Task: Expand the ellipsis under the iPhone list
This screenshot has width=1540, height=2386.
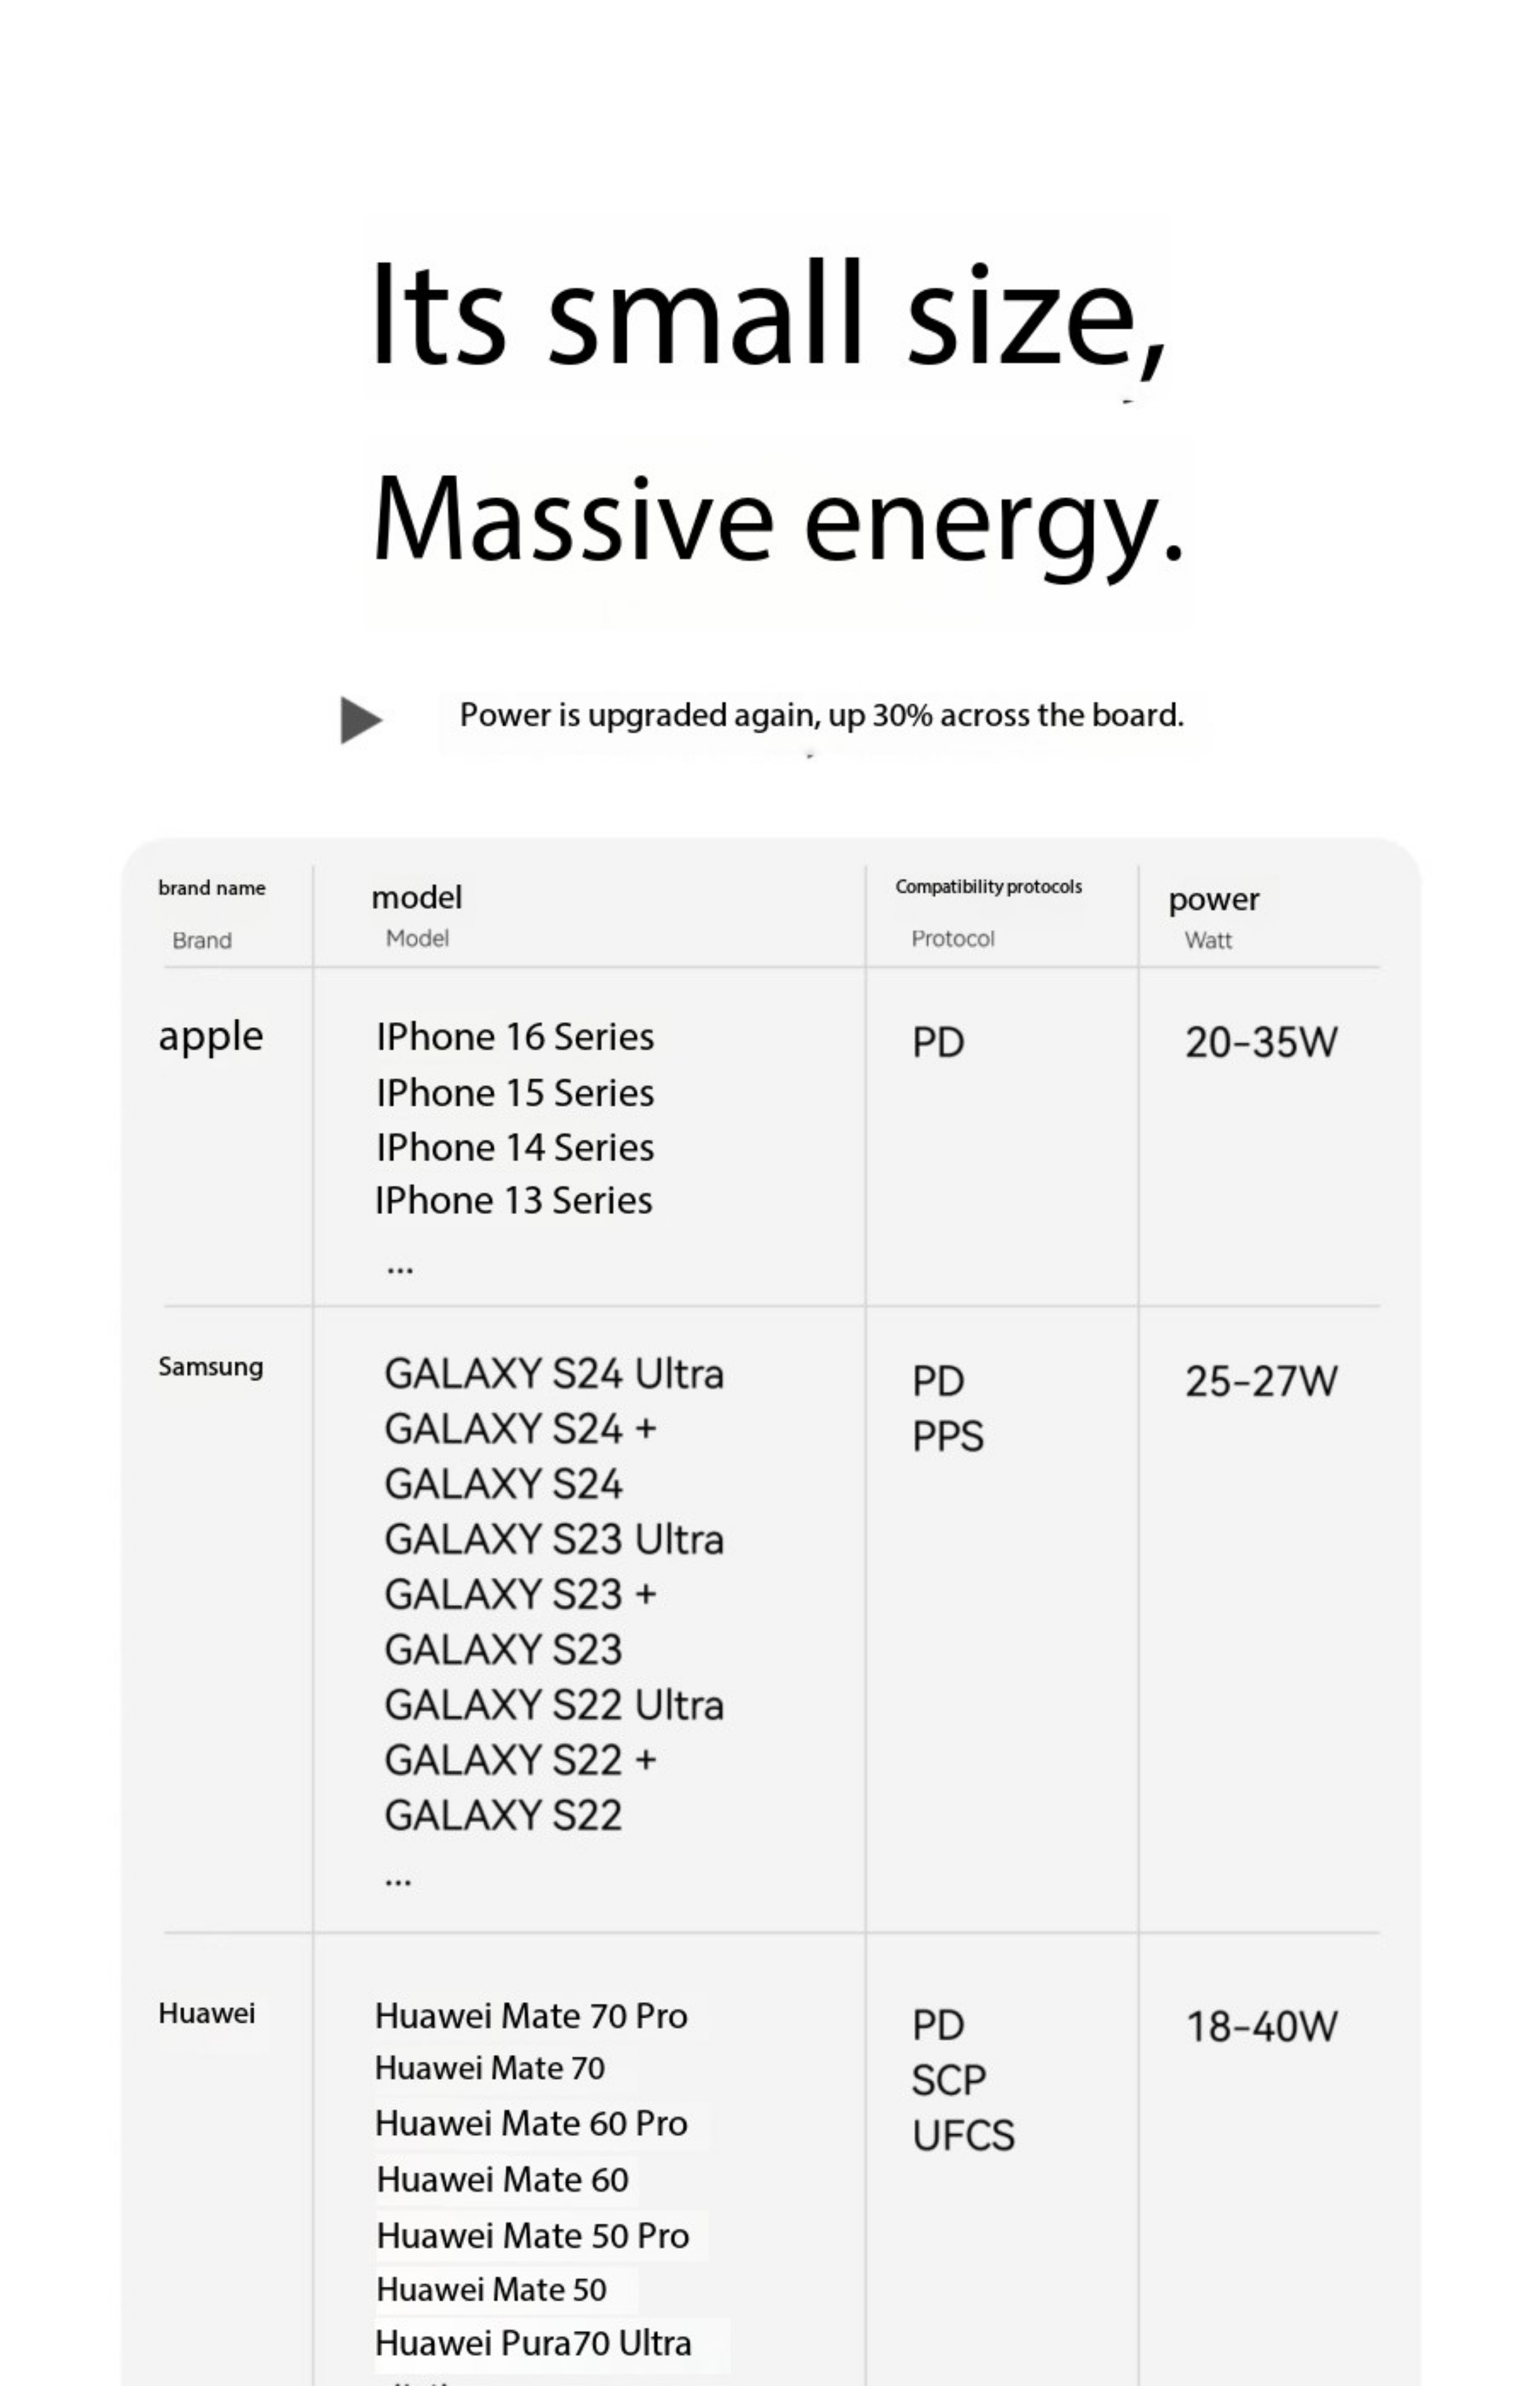Action: (400, 1269)
